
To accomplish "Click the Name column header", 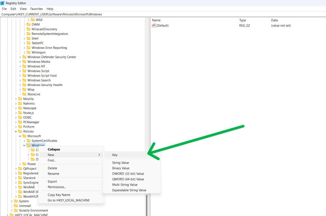I will [194, 20].
